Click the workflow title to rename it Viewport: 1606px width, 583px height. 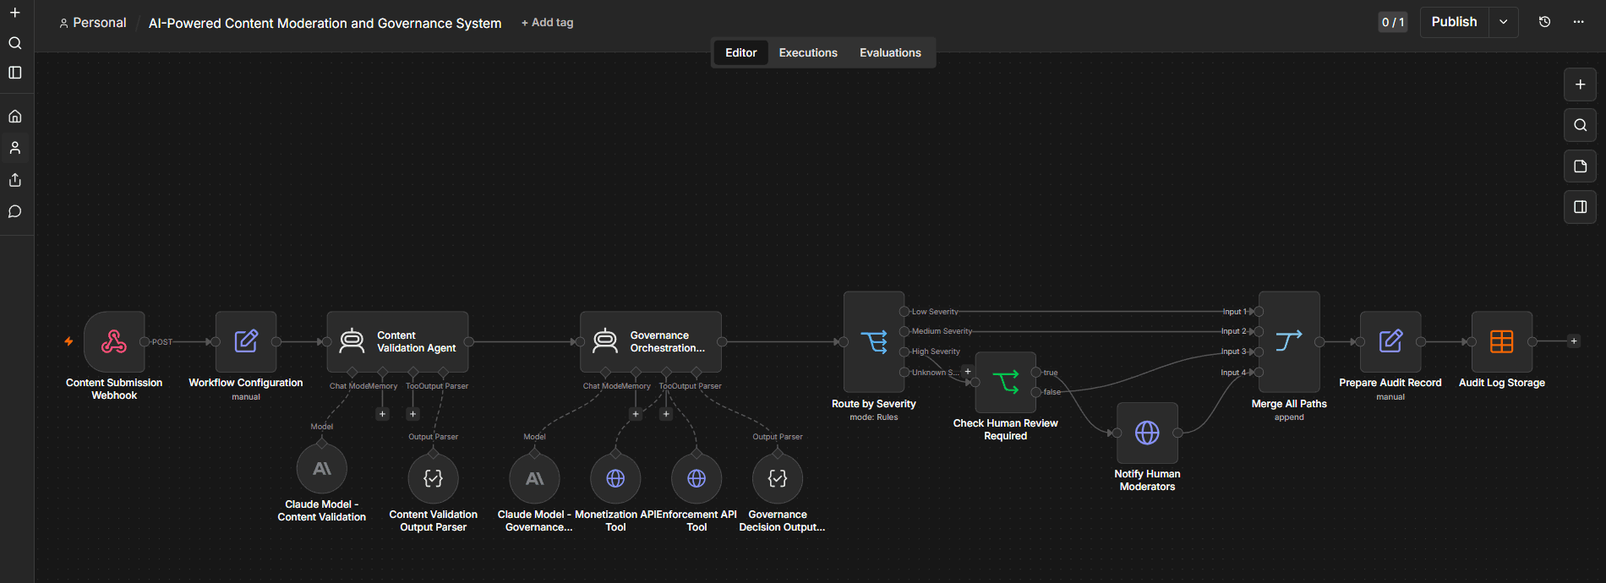click(325, 23)
